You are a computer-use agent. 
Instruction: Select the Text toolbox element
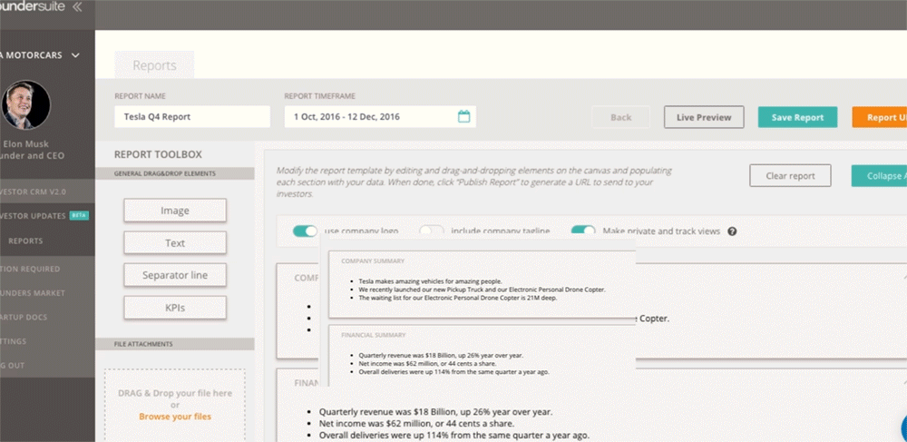175,243
